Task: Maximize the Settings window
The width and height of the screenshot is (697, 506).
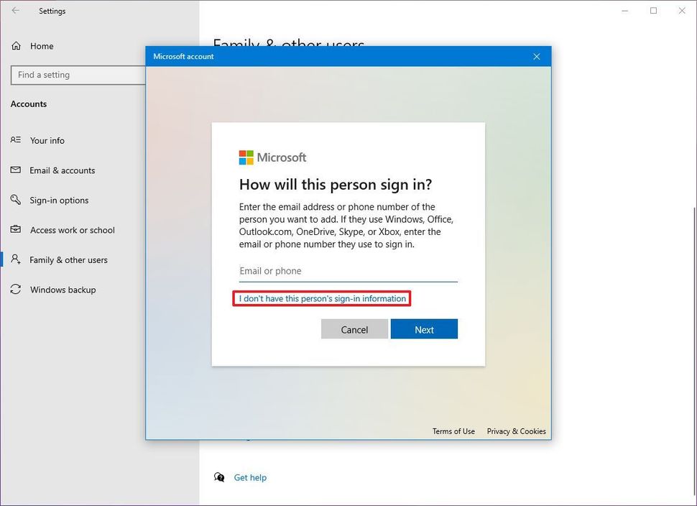Action: coord(653,11)
